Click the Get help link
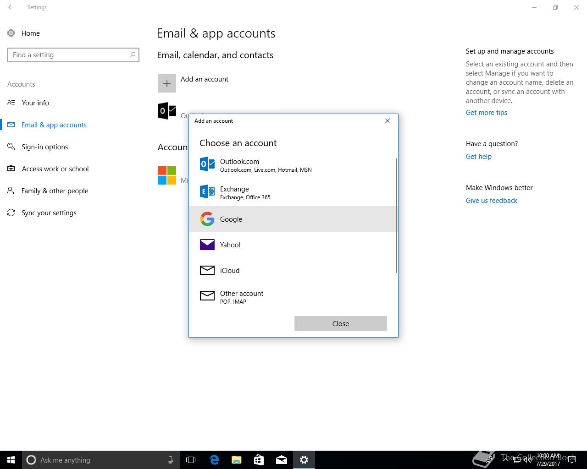The height and width of the screenshot is (469, 587). (479, 157)
